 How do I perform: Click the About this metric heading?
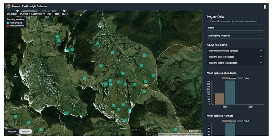(217, 45)
